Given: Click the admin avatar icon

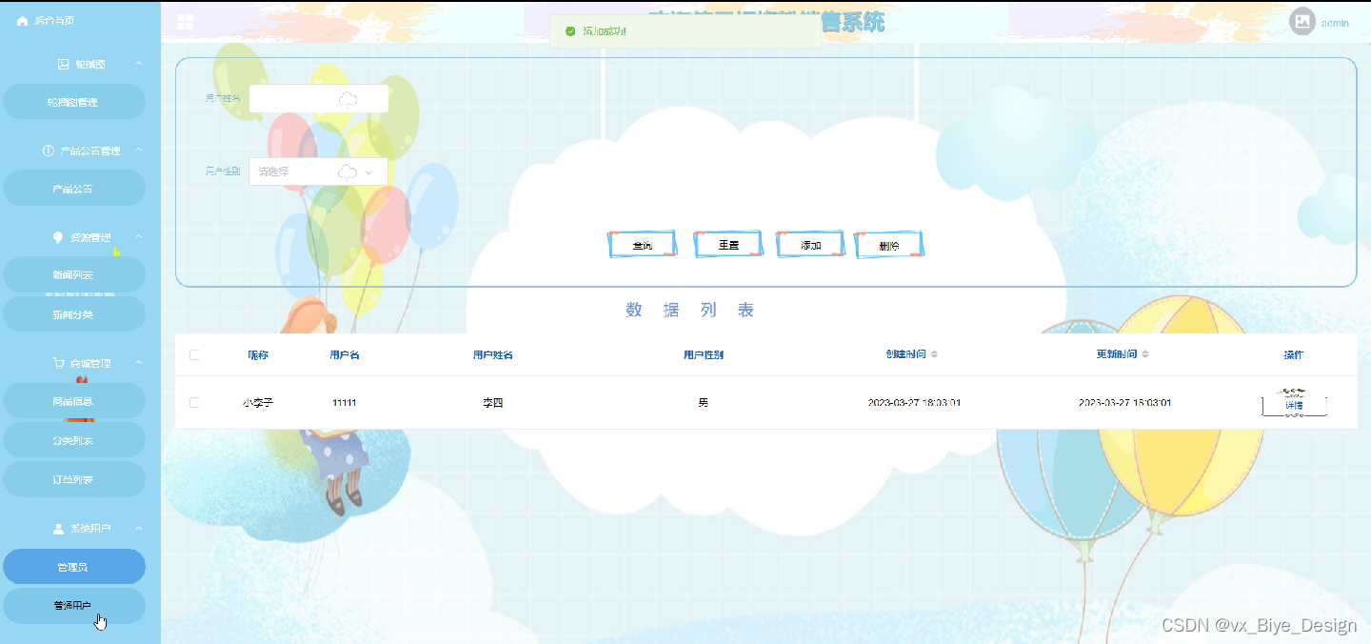Looking at the screenshot, I should tap(1302, 21).
